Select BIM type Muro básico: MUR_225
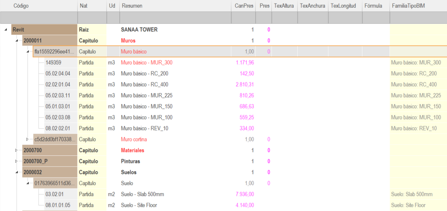This screenshot has height=211, width=447. tap(416, 96)
